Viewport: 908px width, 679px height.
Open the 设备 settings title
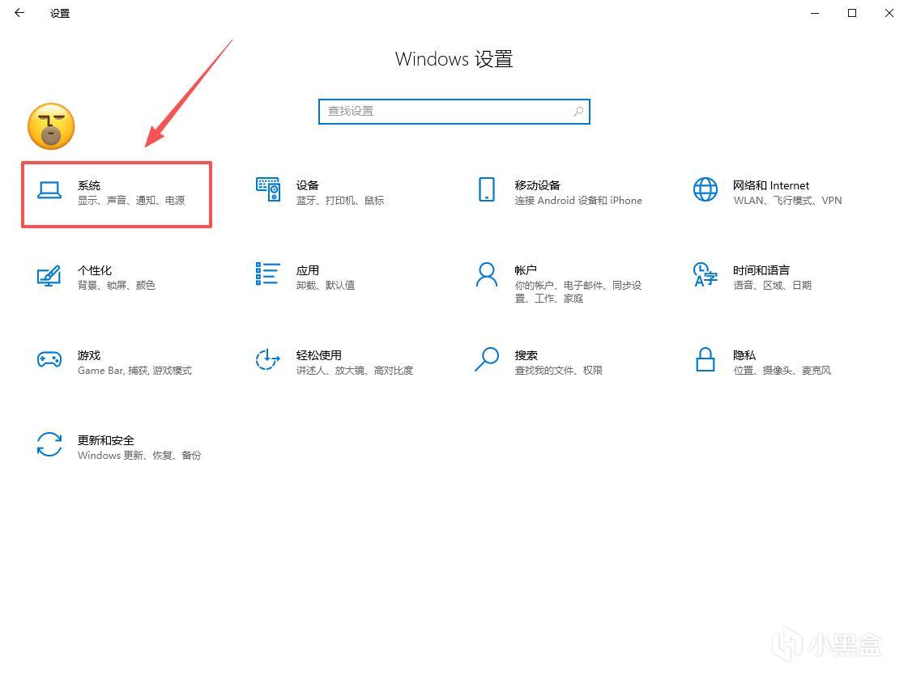pyautogui.click(x=308, y=185)
